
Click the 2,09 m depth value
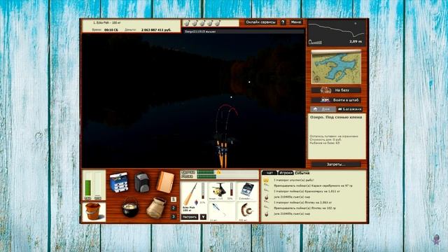tap(356, 42)
